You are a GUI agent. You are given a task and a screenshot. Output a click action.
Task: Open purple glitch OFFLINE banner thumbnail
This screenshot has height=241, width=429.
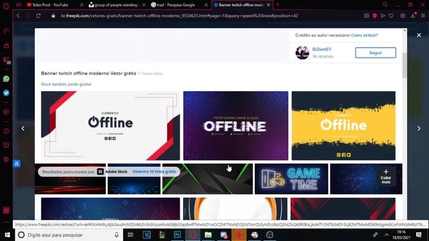(x=235, y=126)
